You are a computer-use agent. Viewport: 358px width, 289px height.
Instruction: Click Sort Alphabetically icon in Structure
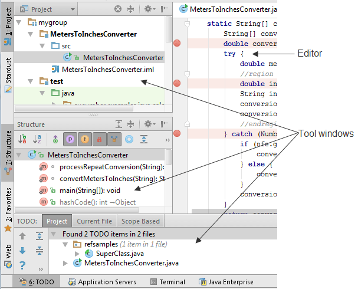pos(38,139)
